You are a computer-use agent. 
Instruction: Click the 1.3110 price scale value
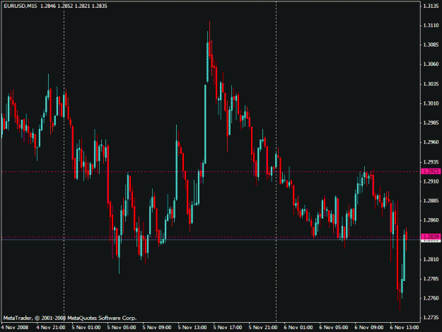pyautogui.click(x=431, y=25)
